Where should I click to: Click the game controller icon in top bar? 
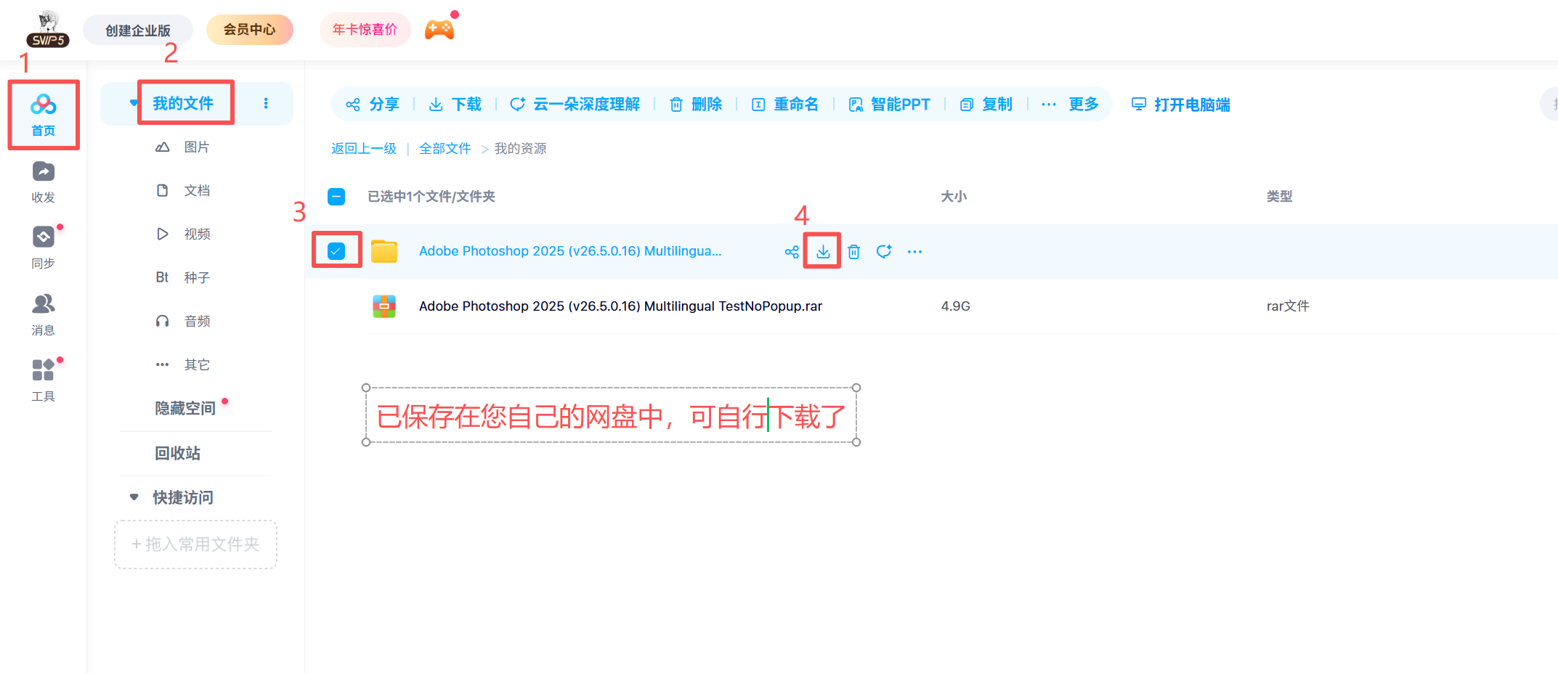439,29
